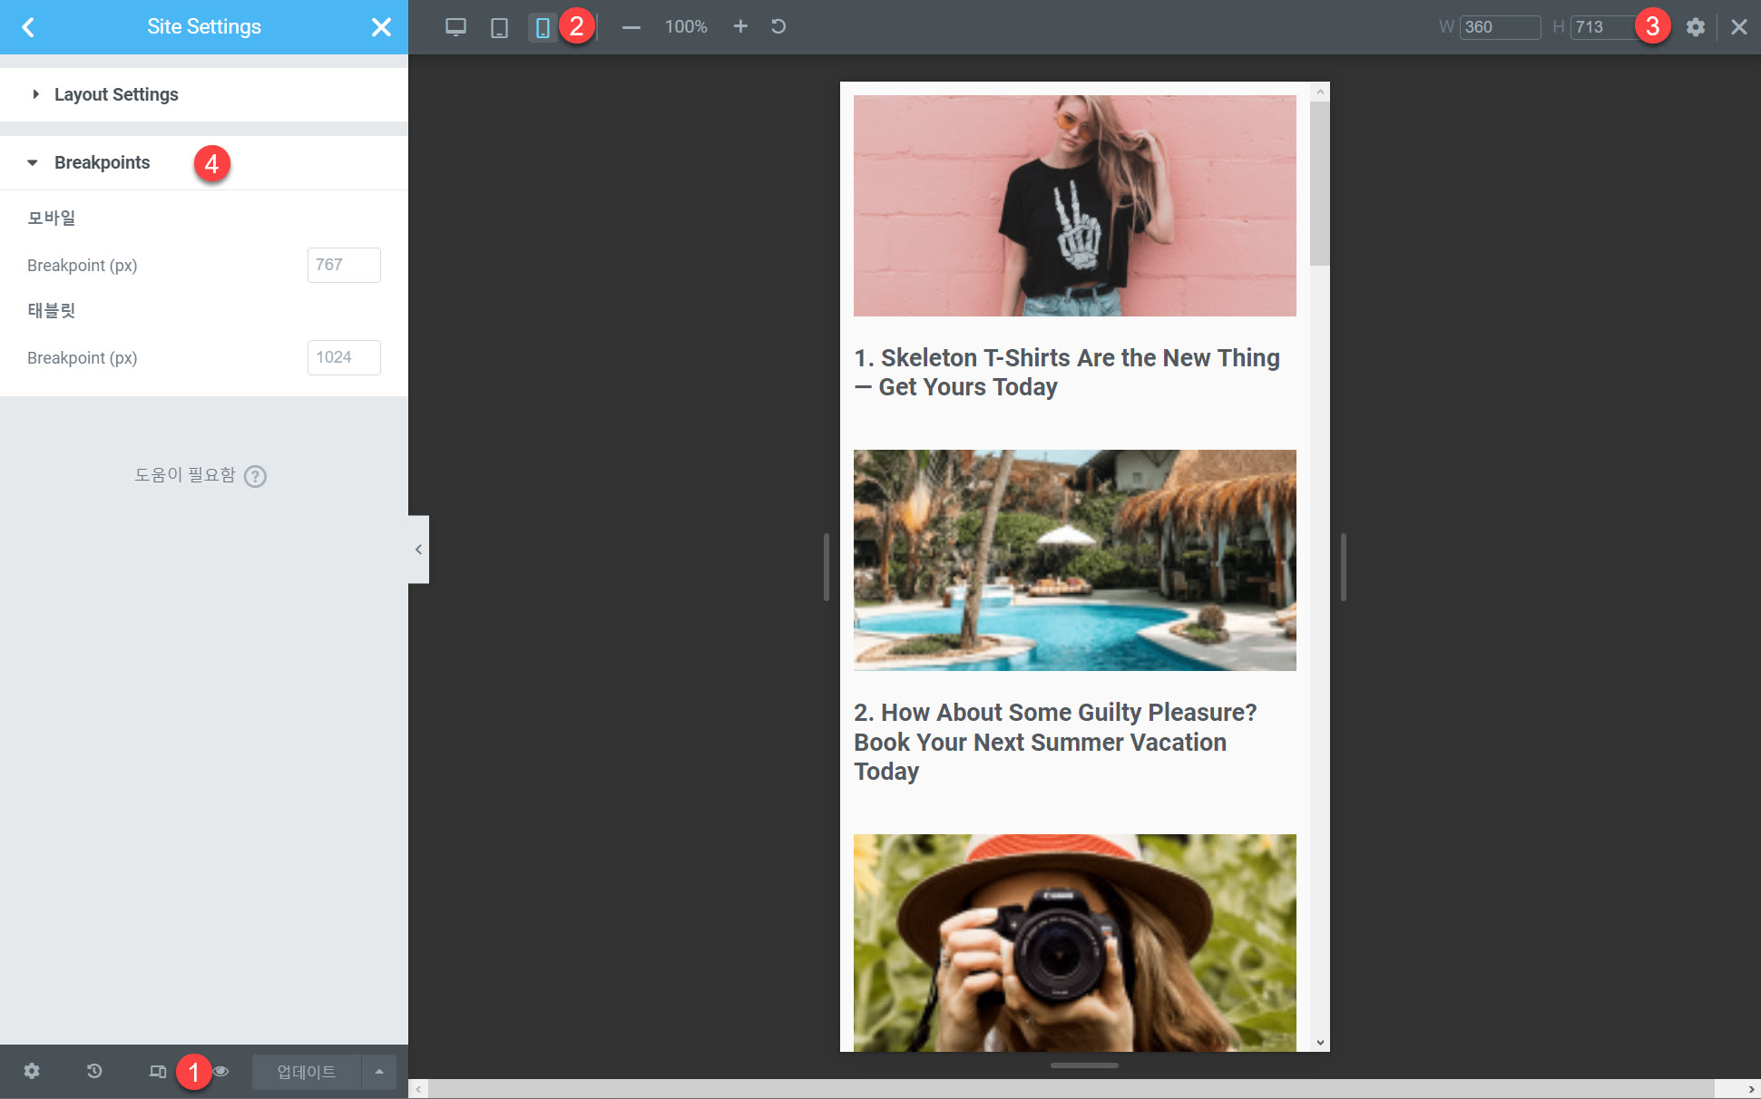Switch to desktop preview mode

(455, 27)
